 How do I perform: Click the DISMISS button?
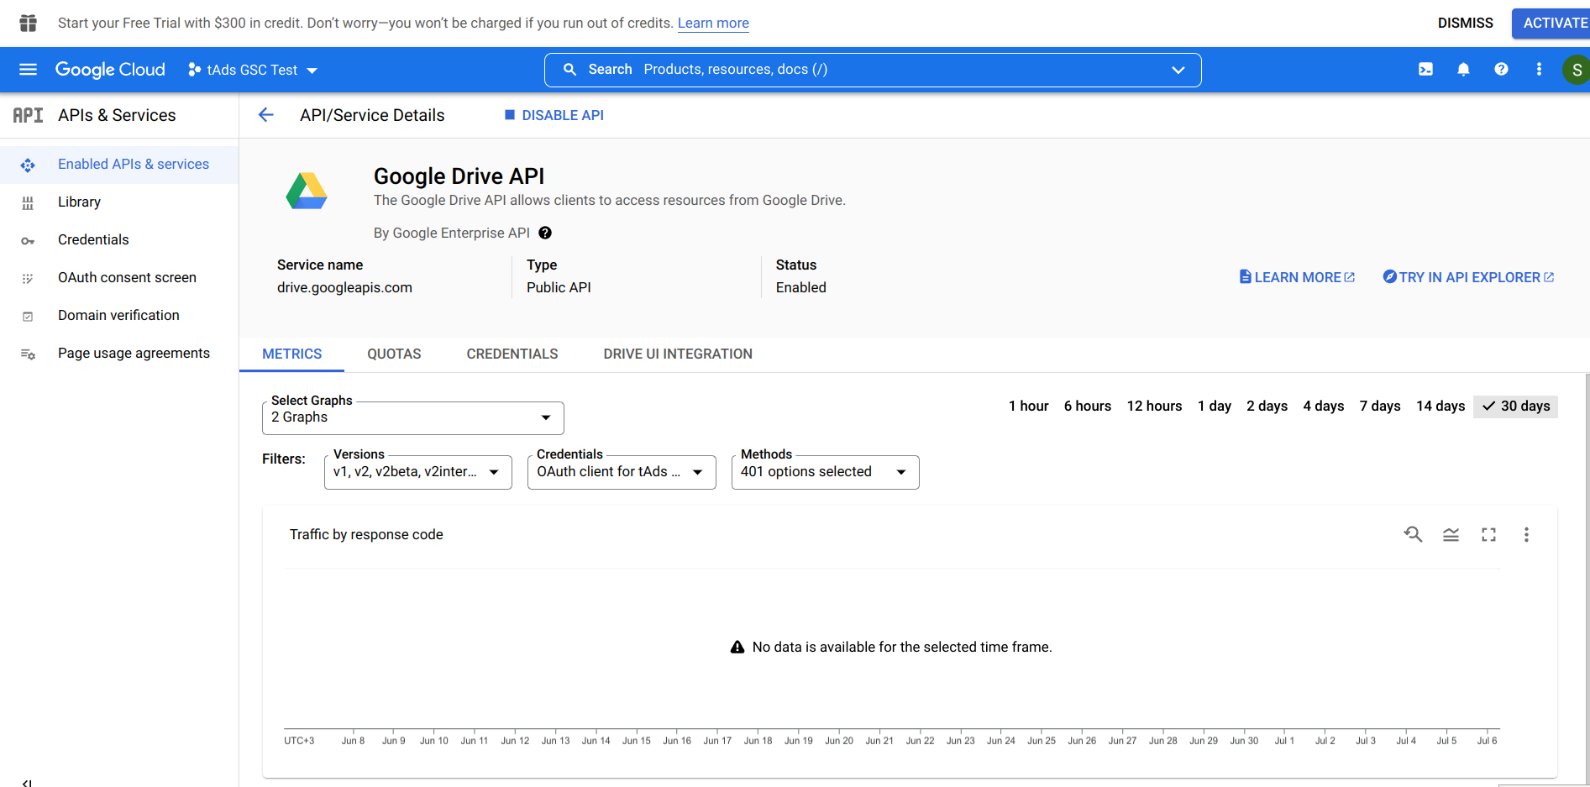[x=1465, y=23]
